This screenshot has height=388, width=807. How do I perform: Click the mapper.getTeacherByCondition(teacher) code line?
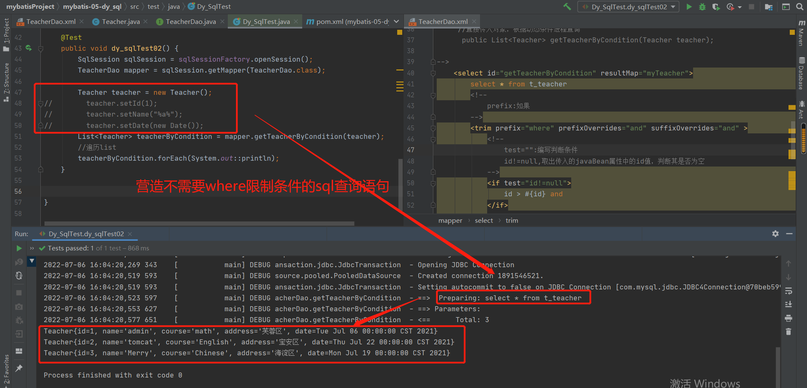coord(231,136)
